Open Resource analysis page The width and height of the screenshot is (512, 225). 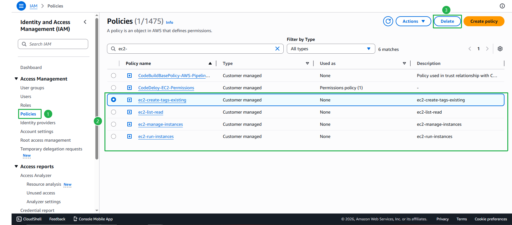[x=44, y=184]
